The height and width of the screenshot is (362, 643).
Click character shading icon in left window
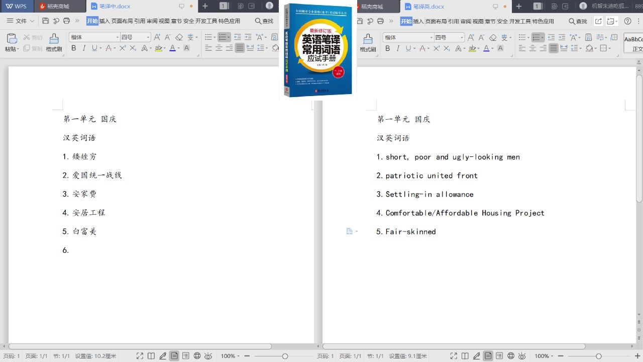[x=186, y=48]
